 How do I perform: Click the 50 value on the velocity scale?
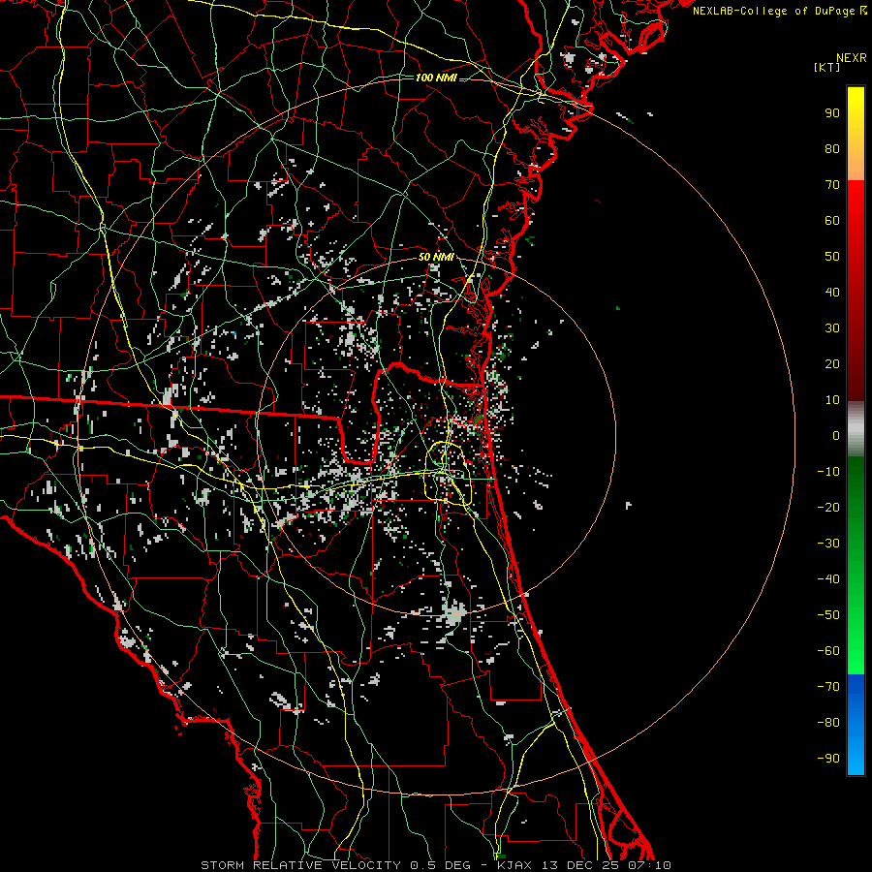click(x=832, y=257)
